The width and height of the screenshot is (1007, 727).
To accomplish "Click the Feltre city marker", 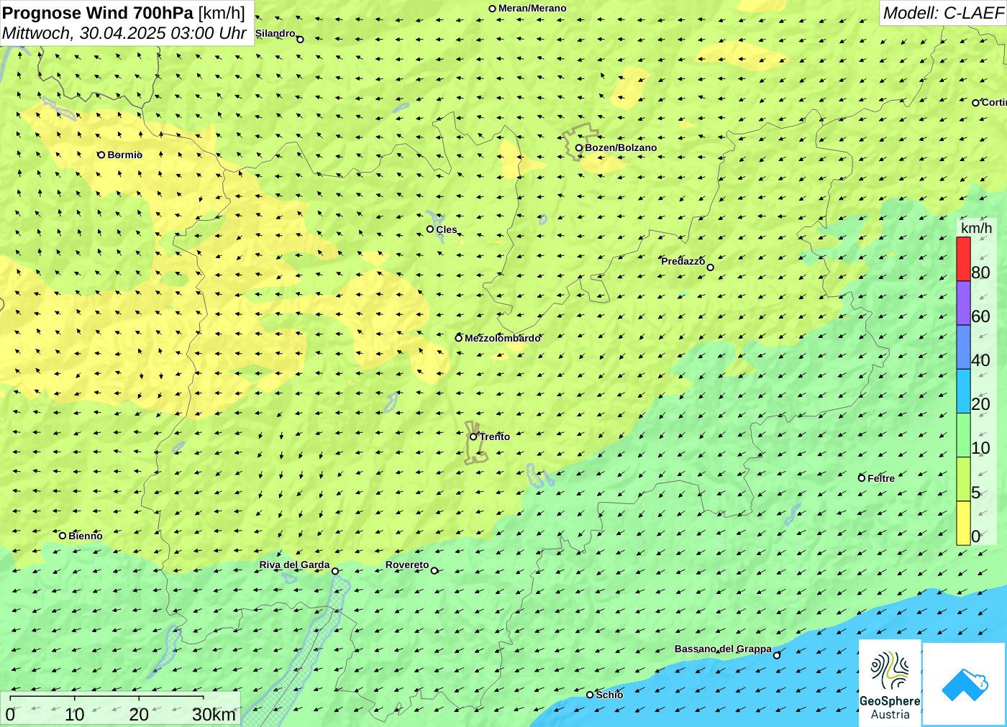I will 862,478.
